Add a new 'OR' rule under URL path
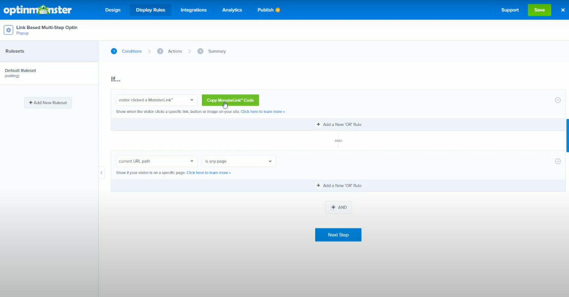Screen dimensions: 569x297 pyautogui.click(x=338, y=186)
